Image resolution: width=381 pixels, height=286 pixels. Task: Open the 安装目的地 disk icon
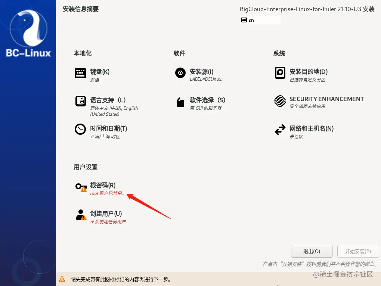pos(280,73)
